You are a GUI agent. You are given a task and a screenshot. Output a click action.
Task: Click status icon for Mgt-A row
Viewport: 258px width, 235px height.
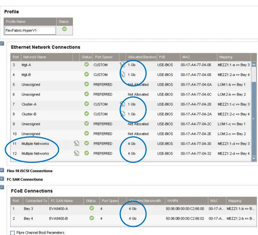pyautogui.click(x=86, y=64)
